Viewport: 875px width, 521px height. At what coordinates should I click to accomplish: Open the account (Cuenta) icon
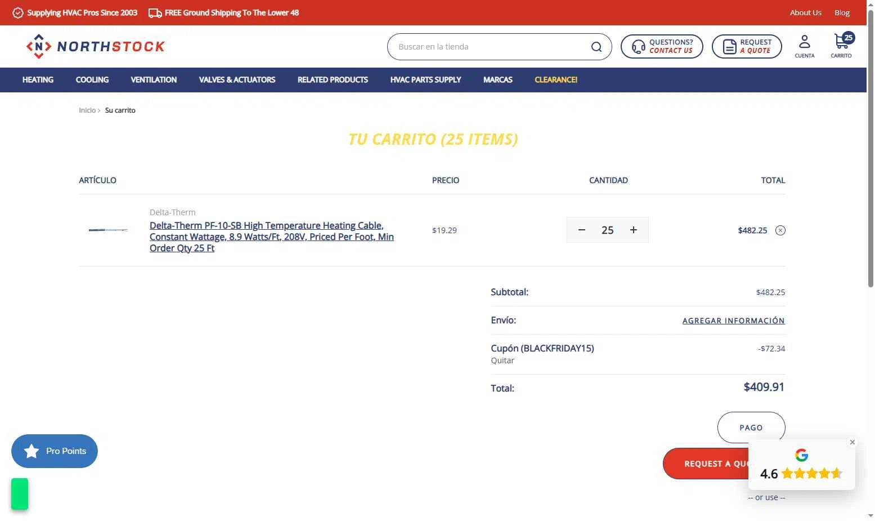pos(805,46)
